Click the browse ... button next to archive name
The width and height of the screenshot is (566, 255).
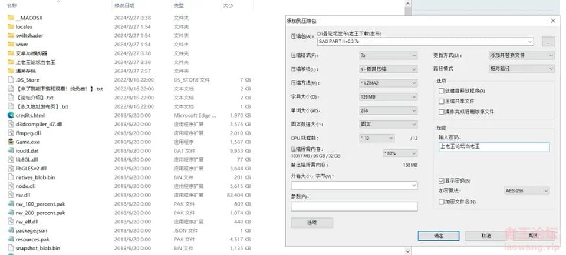[x=548, y=42]
